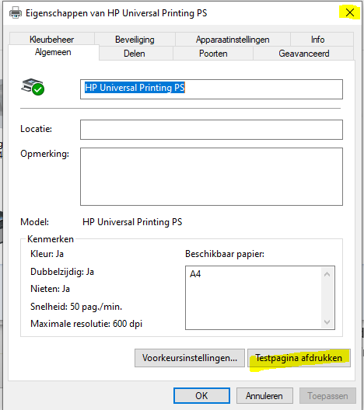Screen dimensions: 364x410
Task: Click the Kenmerken group label
Action: tap(51, 239)
